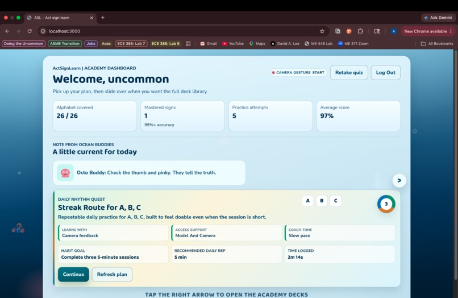Toggle Camera Gesture Start

pyautogui.click(x=298, y=73)
